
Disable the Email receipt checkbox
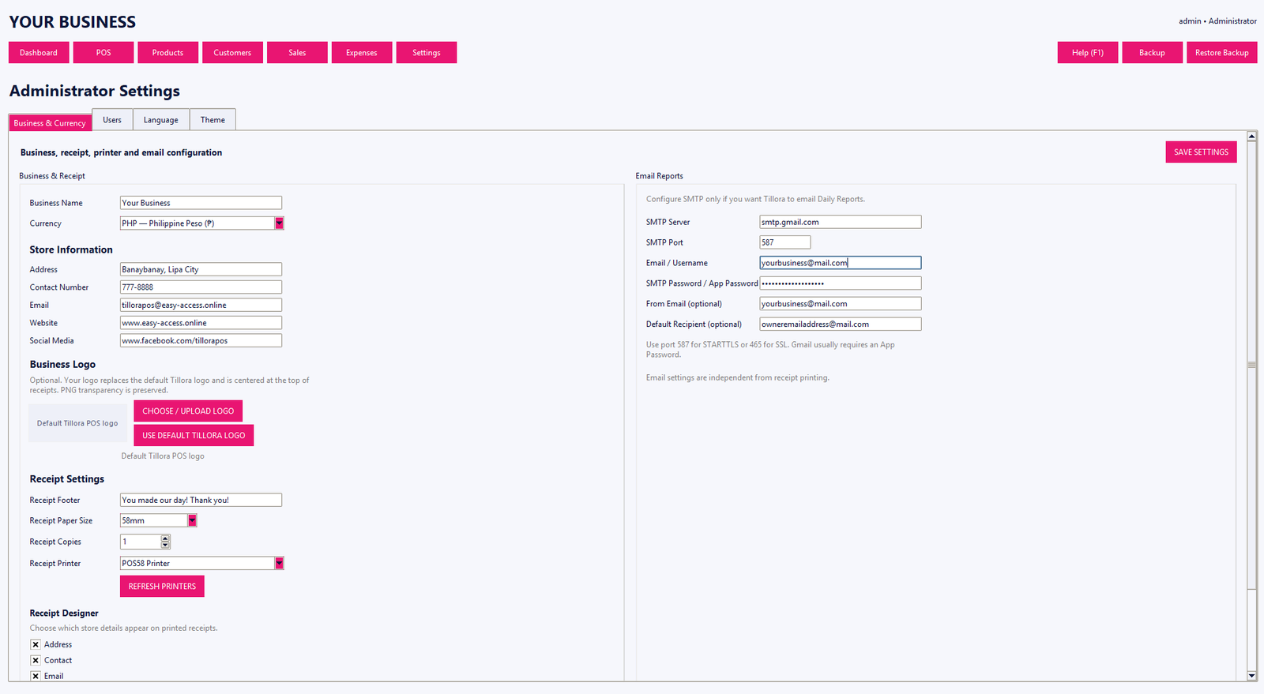point(36,676)
